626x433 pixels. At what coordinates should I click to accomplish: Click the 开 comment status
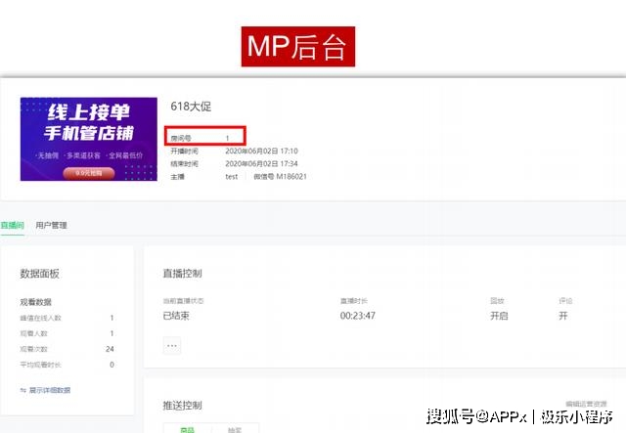563,316
